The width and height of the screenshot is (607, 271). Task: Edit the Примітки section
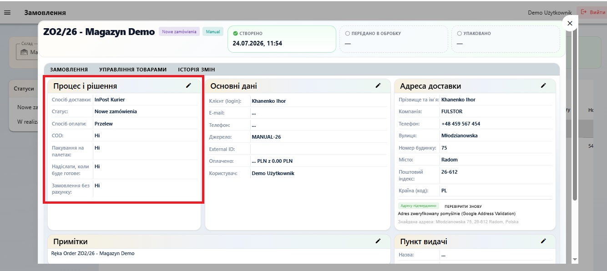pos(378,241)
